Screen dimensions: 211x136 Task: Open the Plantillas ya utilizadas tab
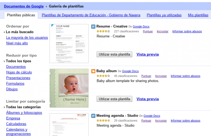tap(164, 15)
